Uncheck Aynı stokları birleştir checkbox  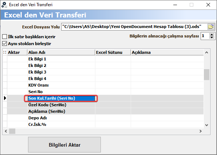coord(5,44)
